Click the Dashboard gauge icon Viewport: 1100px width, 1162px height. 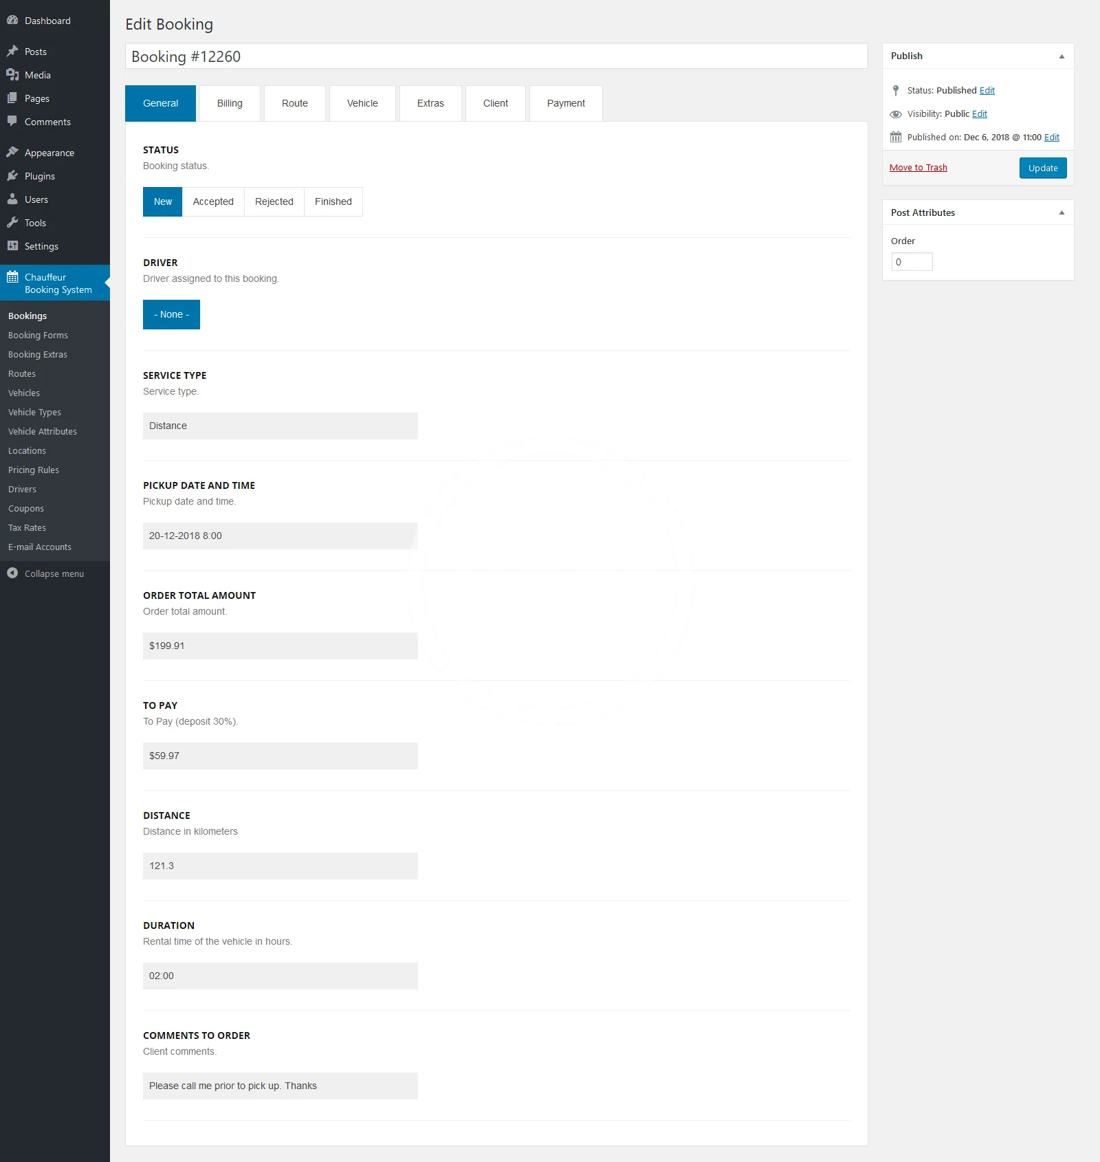[x=12, y=21]
